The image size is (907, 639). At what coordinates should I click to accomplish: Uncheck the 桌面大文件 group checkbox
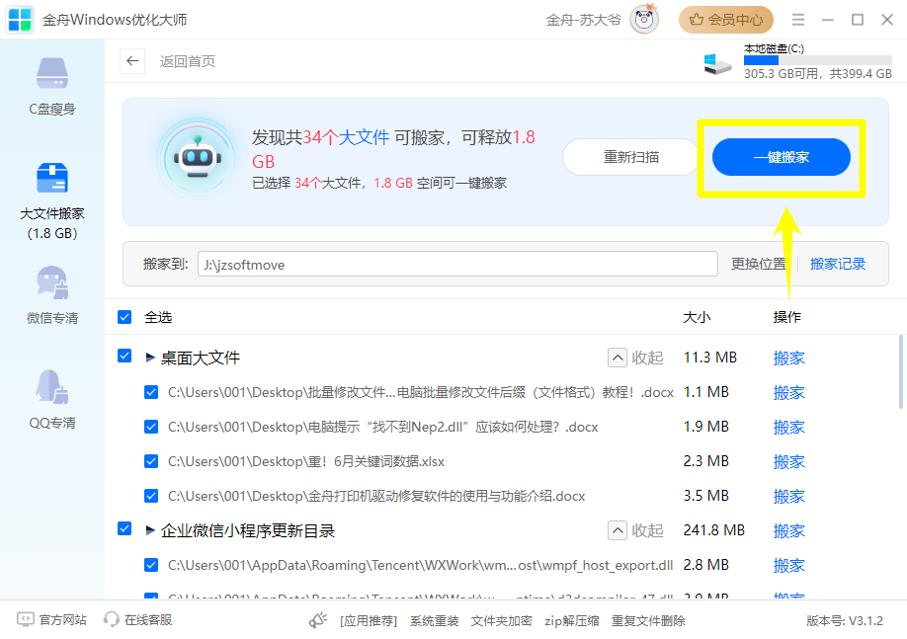(124, 356)
